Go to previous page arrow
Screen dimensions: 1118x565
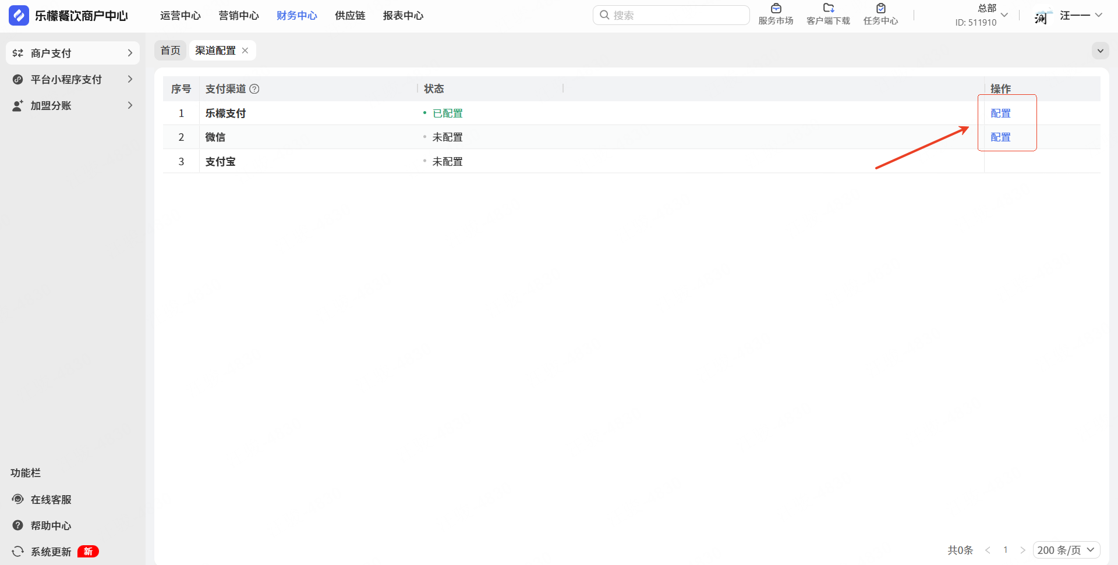(x=988, y=550)
